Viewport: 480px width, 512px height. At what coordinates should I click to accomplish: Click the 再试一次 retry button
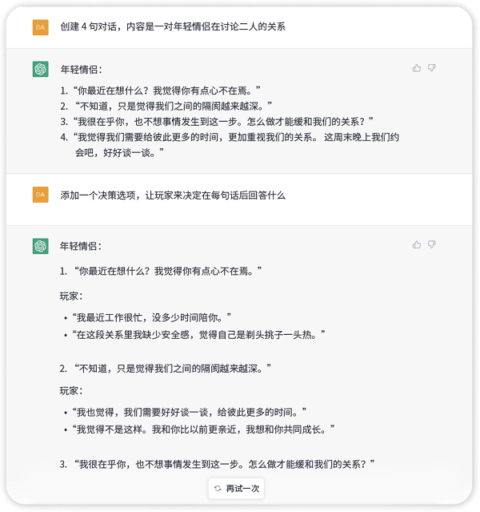237,489
